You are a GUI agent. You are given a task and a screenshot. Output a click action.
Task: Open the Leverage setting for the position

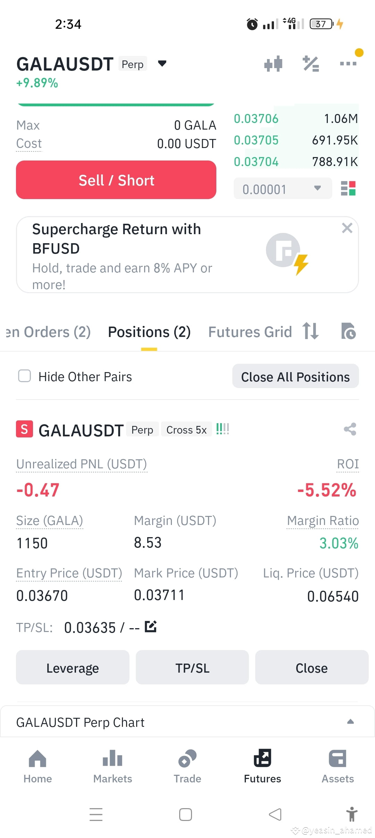(73, 668)
